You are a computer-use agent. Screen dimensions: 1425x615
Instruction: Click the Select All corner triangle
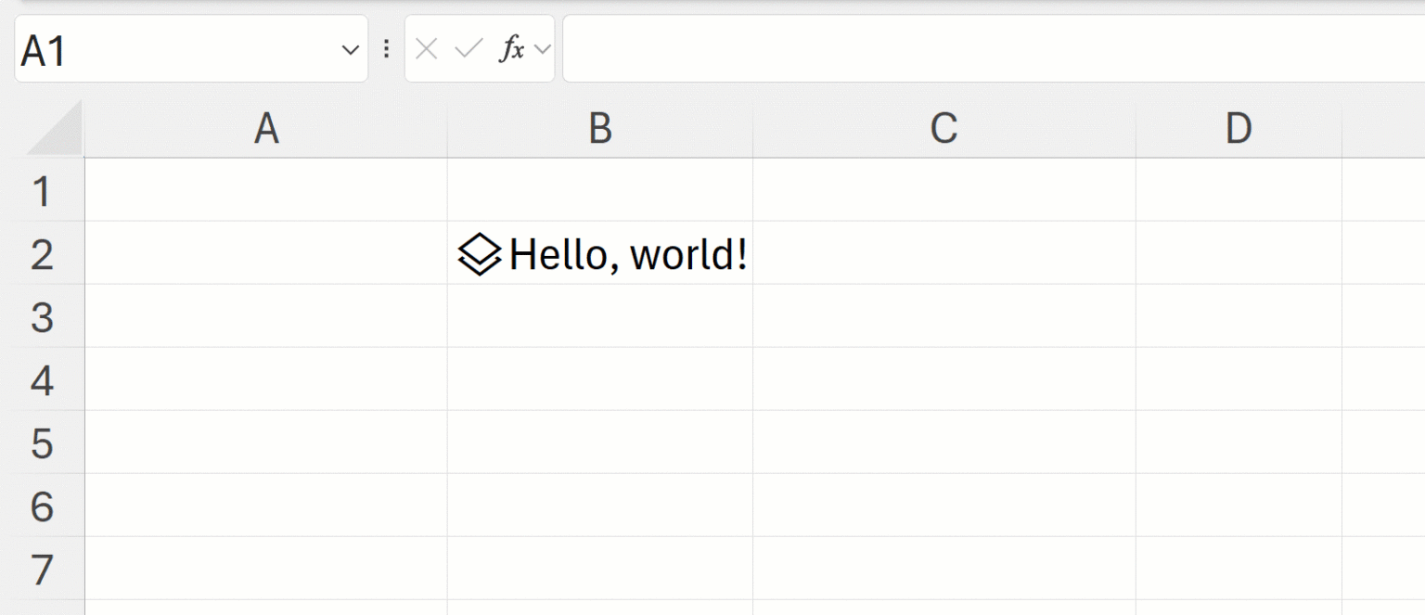coord(58,131)
